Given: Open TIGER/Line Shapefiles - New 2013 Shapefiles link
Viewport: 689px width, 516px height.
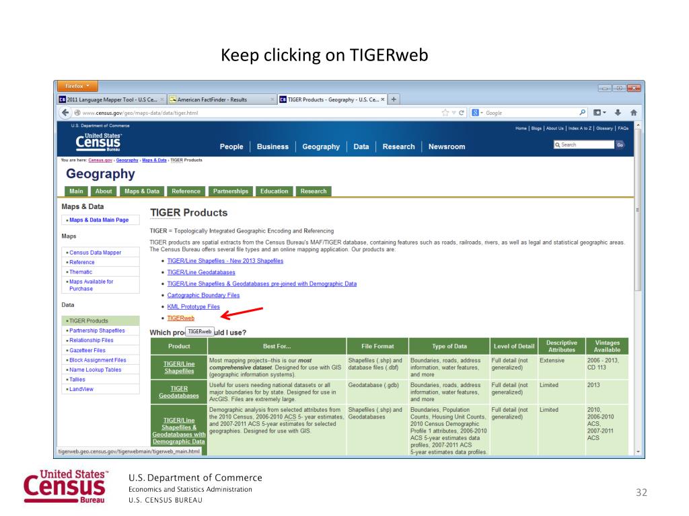Looking at the screenshot, I should click(x=225, y=261).
